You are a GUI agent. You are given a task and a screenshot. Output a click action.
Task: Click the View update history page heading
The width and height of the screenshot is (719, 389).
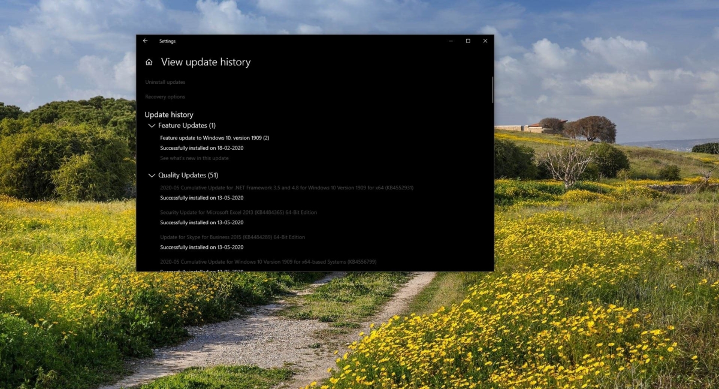(x=206, y=62)
